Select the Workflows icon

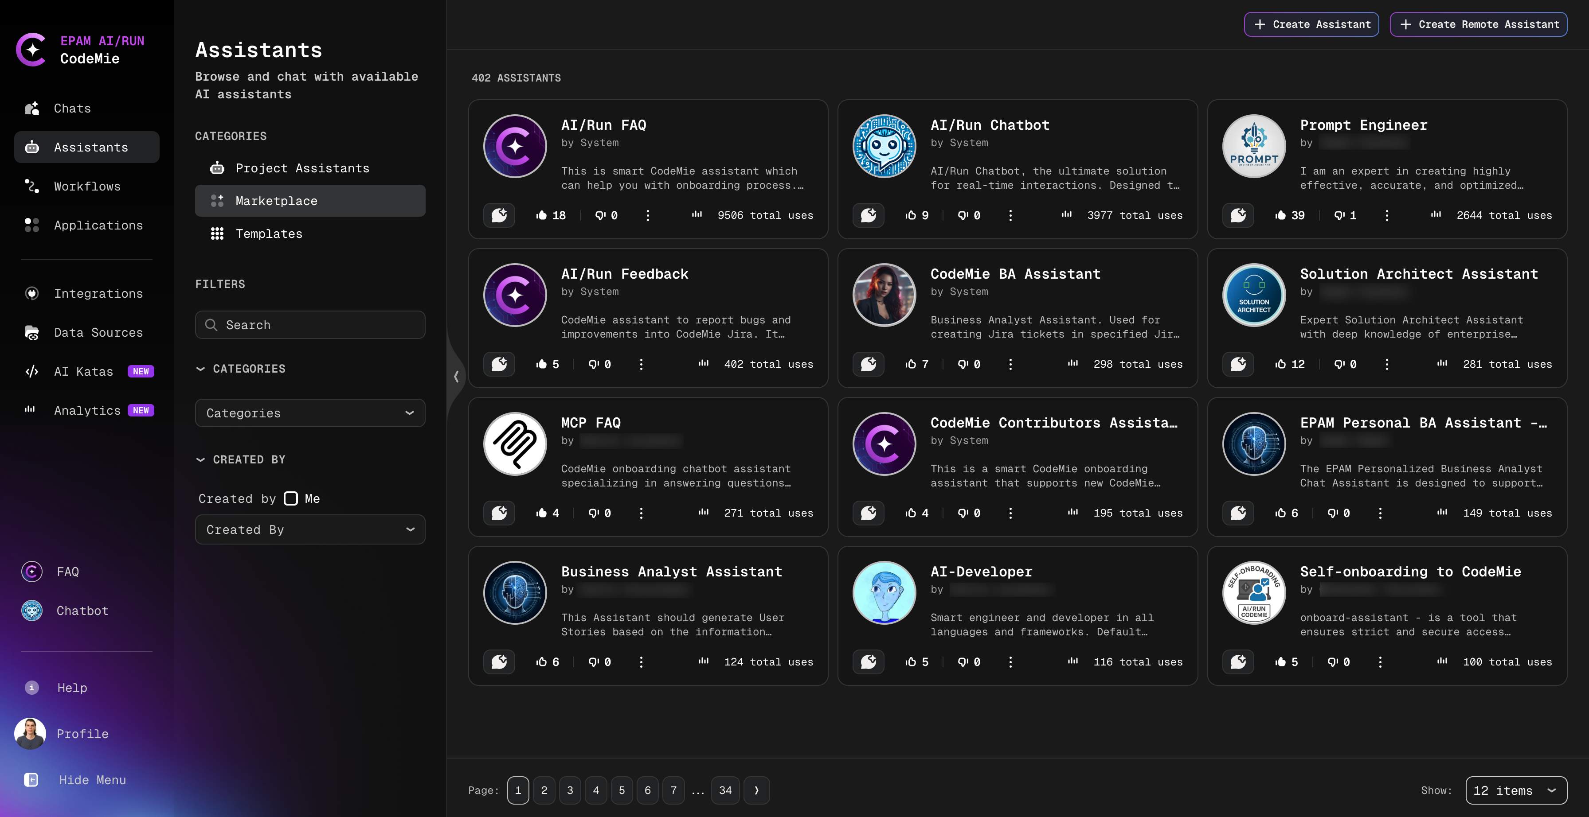[x=31, y=186]
